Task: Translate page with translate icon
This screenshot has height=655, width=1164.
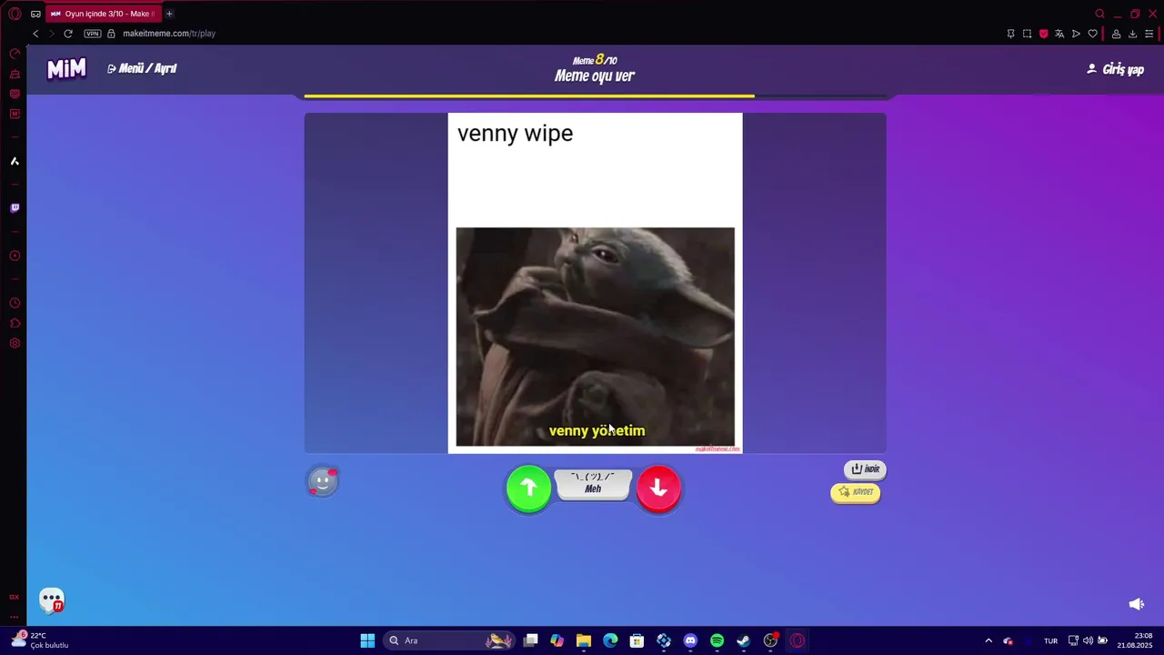Action: pos(1059,34)
